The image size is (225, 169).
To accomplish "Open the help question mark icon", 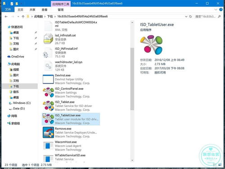I will point(221,9).
